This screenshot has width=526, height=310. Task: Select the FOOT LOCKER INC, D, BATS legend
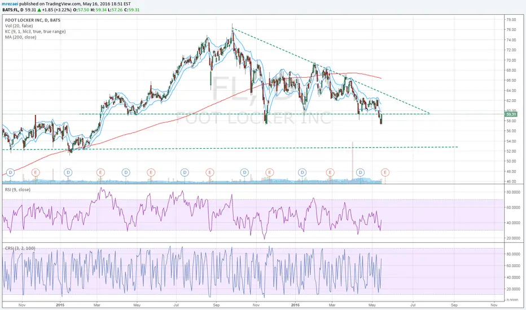pyautogui.click(x=33, y=20)
